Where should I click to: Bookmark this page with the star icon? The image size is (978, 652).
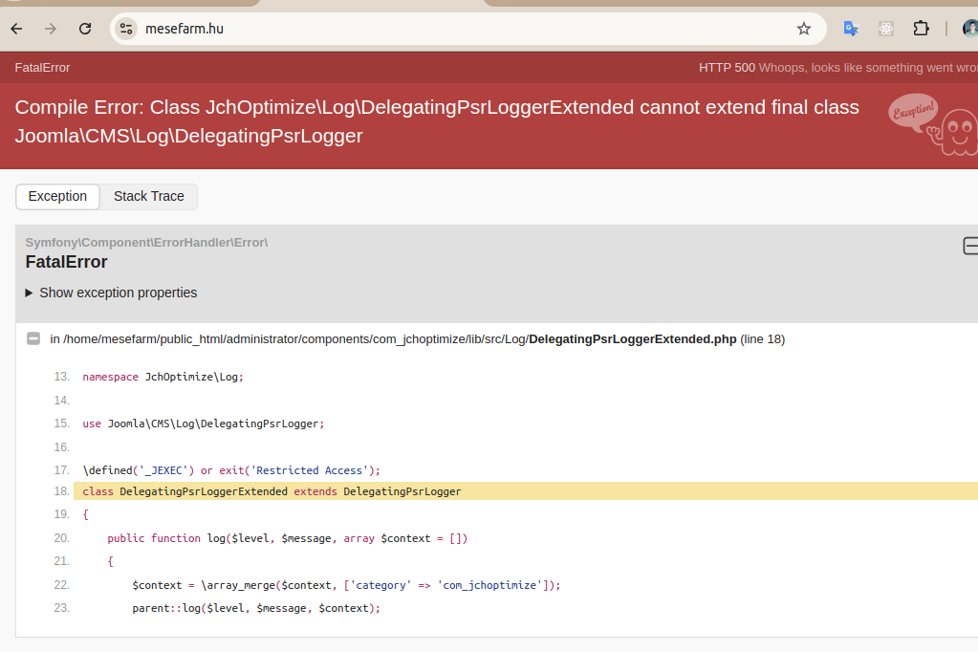pos(804,29)
